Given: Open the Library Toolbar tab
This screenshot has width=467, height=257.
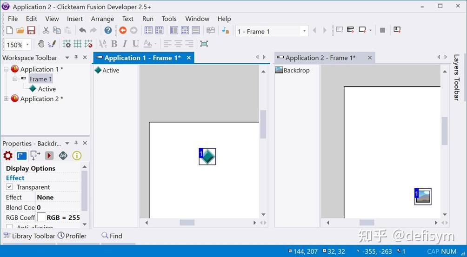Looking at the screenshot, I should tap(29, 236).
